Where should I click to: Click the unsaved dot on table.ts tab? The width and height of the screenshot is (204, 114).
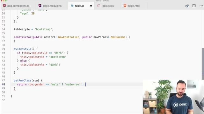[x=91, y=6]
